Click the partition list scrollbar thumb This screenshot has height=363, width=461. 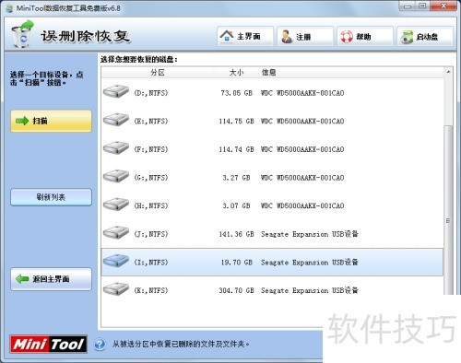tap(448, 210)
